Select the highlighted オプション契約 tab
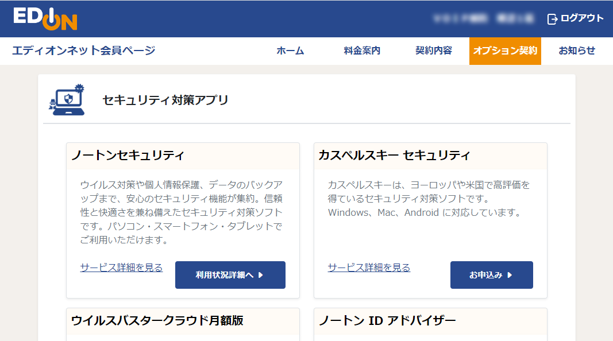 pyautogui.click(x=505, y=51)
